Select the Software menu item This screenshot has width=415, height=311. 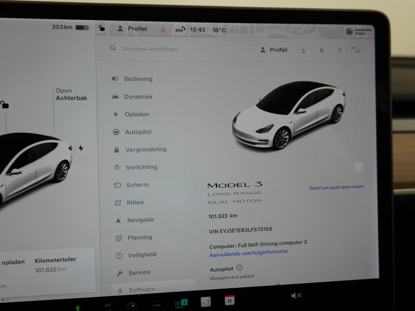point(153,288)
